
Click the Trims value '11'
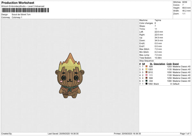point(156,29)
